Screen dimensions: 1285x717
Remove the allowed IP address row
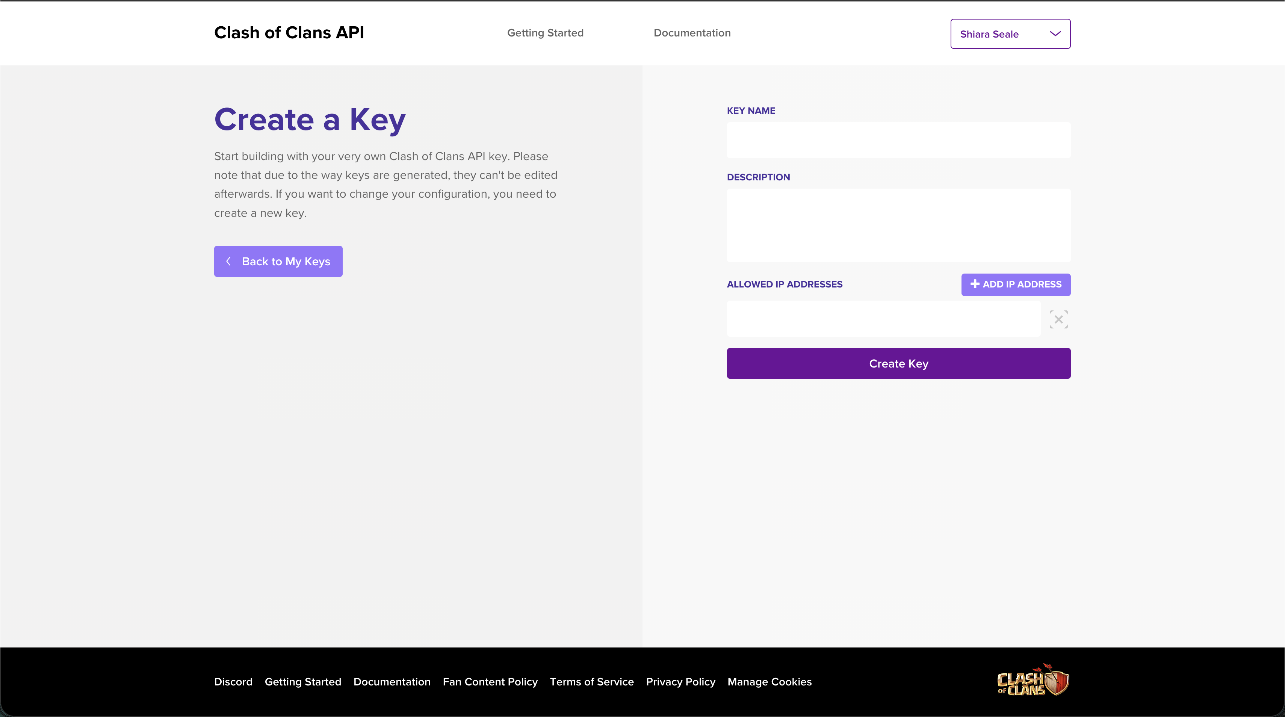1058,319
